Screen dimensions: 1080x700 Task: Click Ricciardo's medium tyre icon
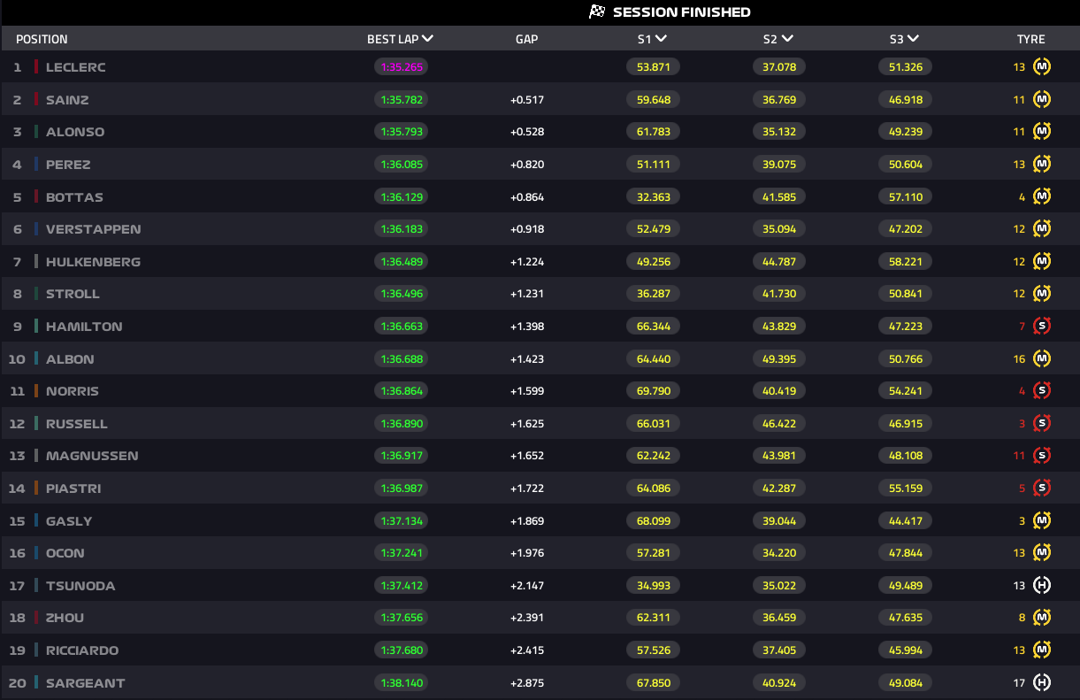tap(1042, 650)
